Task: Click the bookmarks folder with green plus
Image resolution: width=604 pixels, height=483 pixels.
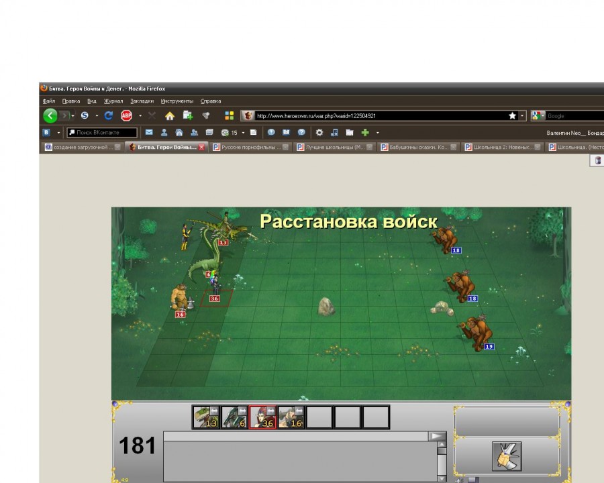Action: tap(188, 115)
